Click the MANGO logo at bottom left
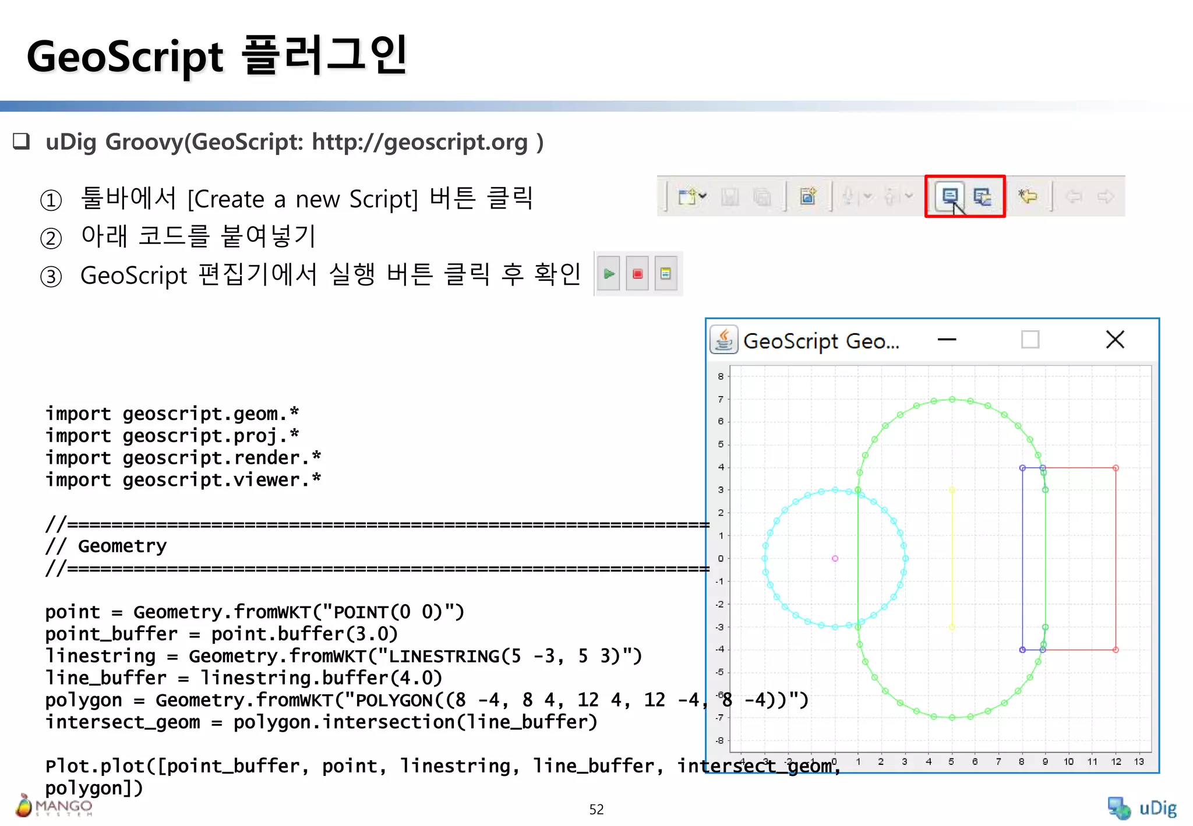This screenshot has width=1193, height=826. [54, 806]
